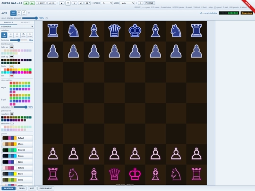Viewport: 255px width, 191px height.
Task: Start simulation with the play button
Action: click(x=62, y=3)
